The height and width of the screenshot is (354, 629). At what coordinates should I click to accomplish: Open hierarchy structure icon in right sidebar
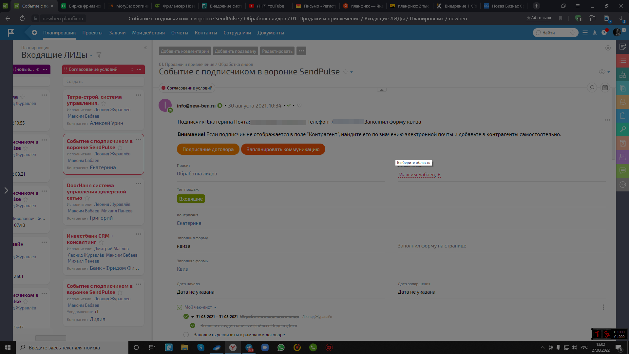coord(622,74)
